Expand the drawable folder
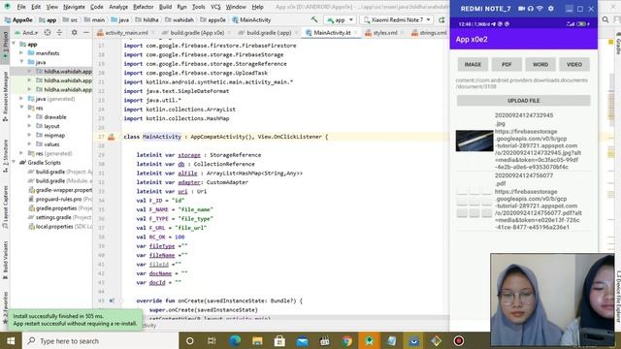 tap(29, 116)
